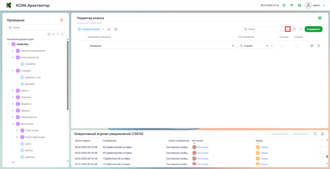Open the Тип элемента Строка dropdown

click(x=272, y=46)
